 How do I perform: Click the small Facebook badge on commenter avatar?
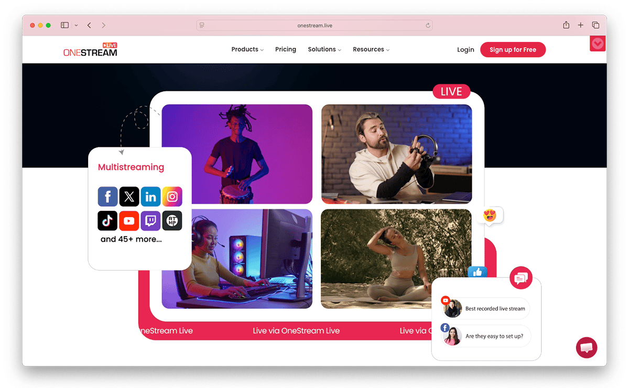(x=445, y=328)
